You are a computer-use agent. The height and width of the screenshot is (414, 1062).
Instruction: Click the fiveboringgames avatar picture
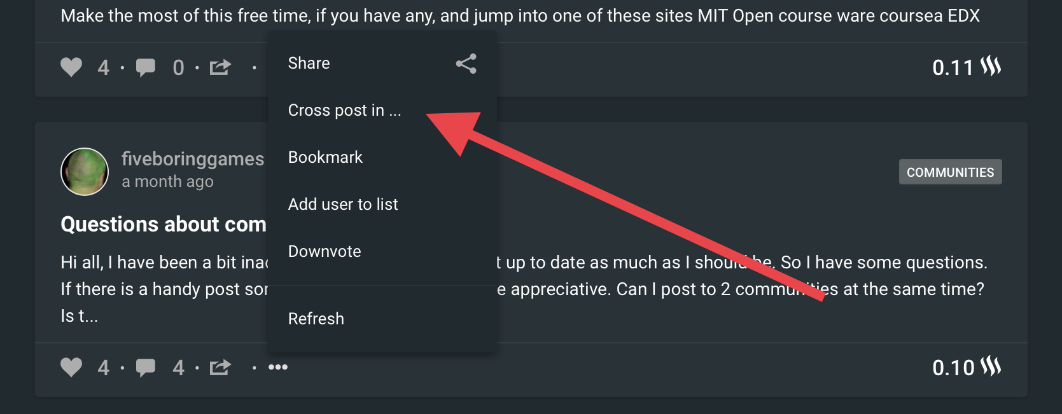[x=85, y=172]
